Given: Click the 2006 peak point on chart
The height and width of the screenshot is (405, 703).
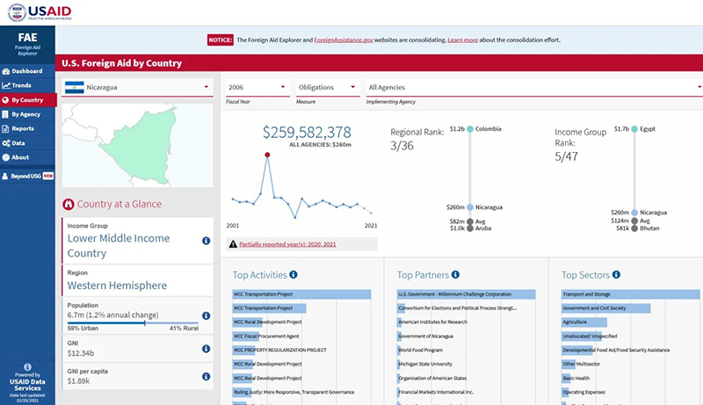Looking at the screenshot, I should coord(267,155).
